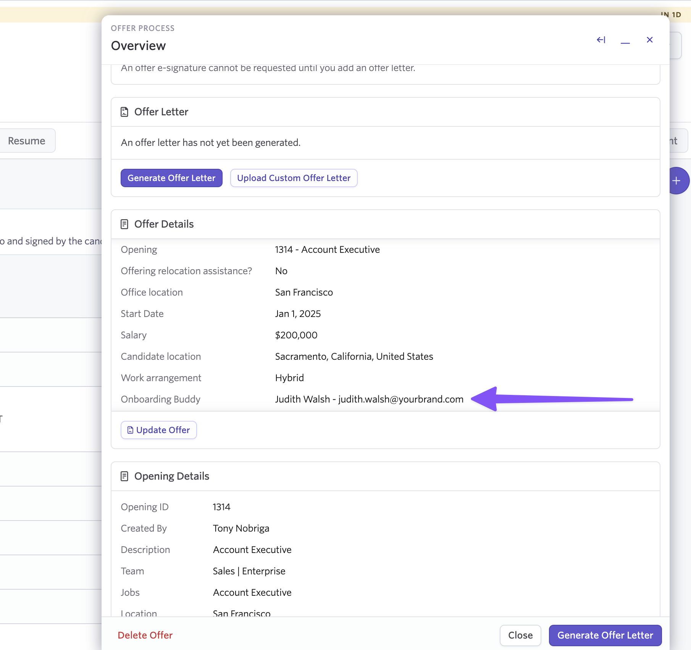
Task: Switch to the Resume tab
Action: pos(27,141)
